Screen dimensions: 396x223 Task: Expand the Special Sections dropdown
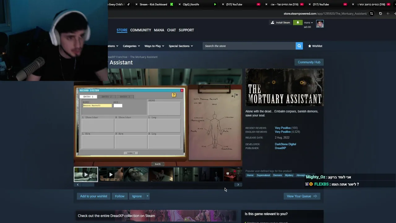click(181, 46)
